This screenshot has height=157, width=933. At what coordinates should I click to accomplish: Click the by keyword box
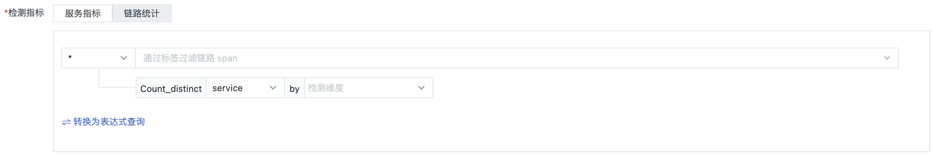pos(294,88)
